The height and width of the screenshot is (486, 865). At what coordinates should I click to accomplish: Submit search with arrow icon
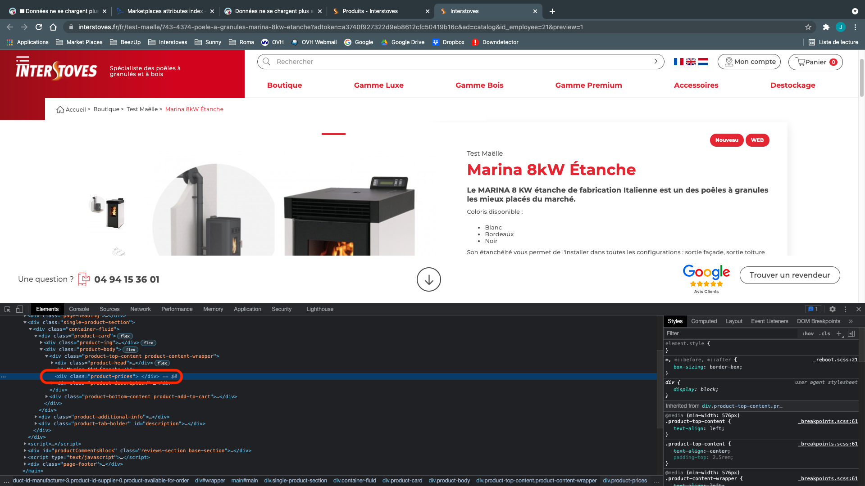(656, 62)
